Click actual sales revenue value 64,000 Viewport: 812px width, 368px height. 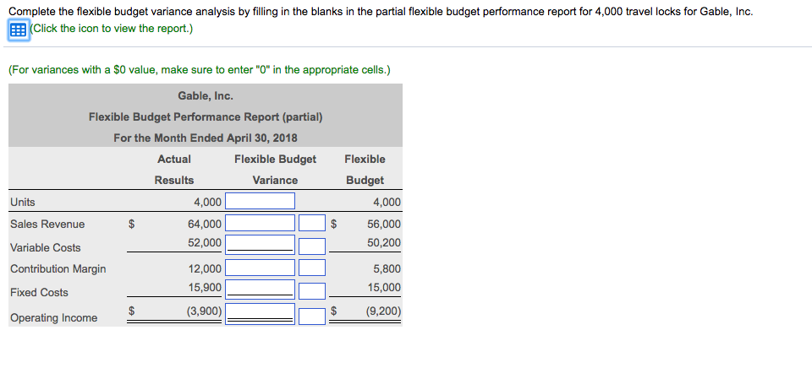[205, 224]
